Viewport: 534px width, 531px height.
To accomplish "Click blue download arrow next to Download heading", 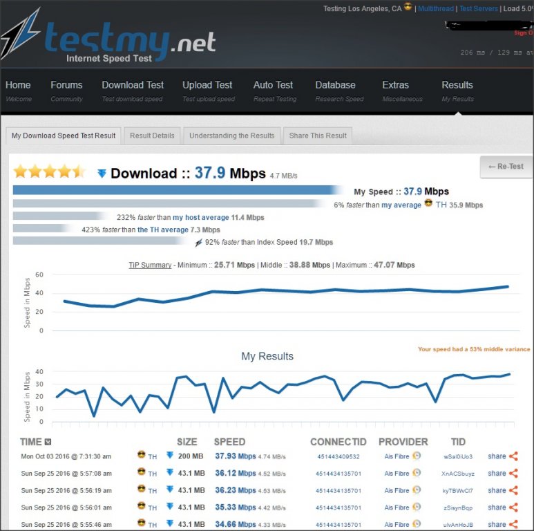I will (102, 174).
